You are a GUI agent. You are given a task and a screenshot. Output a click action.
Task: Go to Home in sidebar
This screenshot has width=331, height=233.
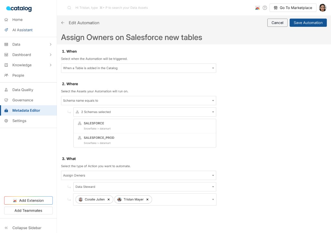(x=28, y=20)
